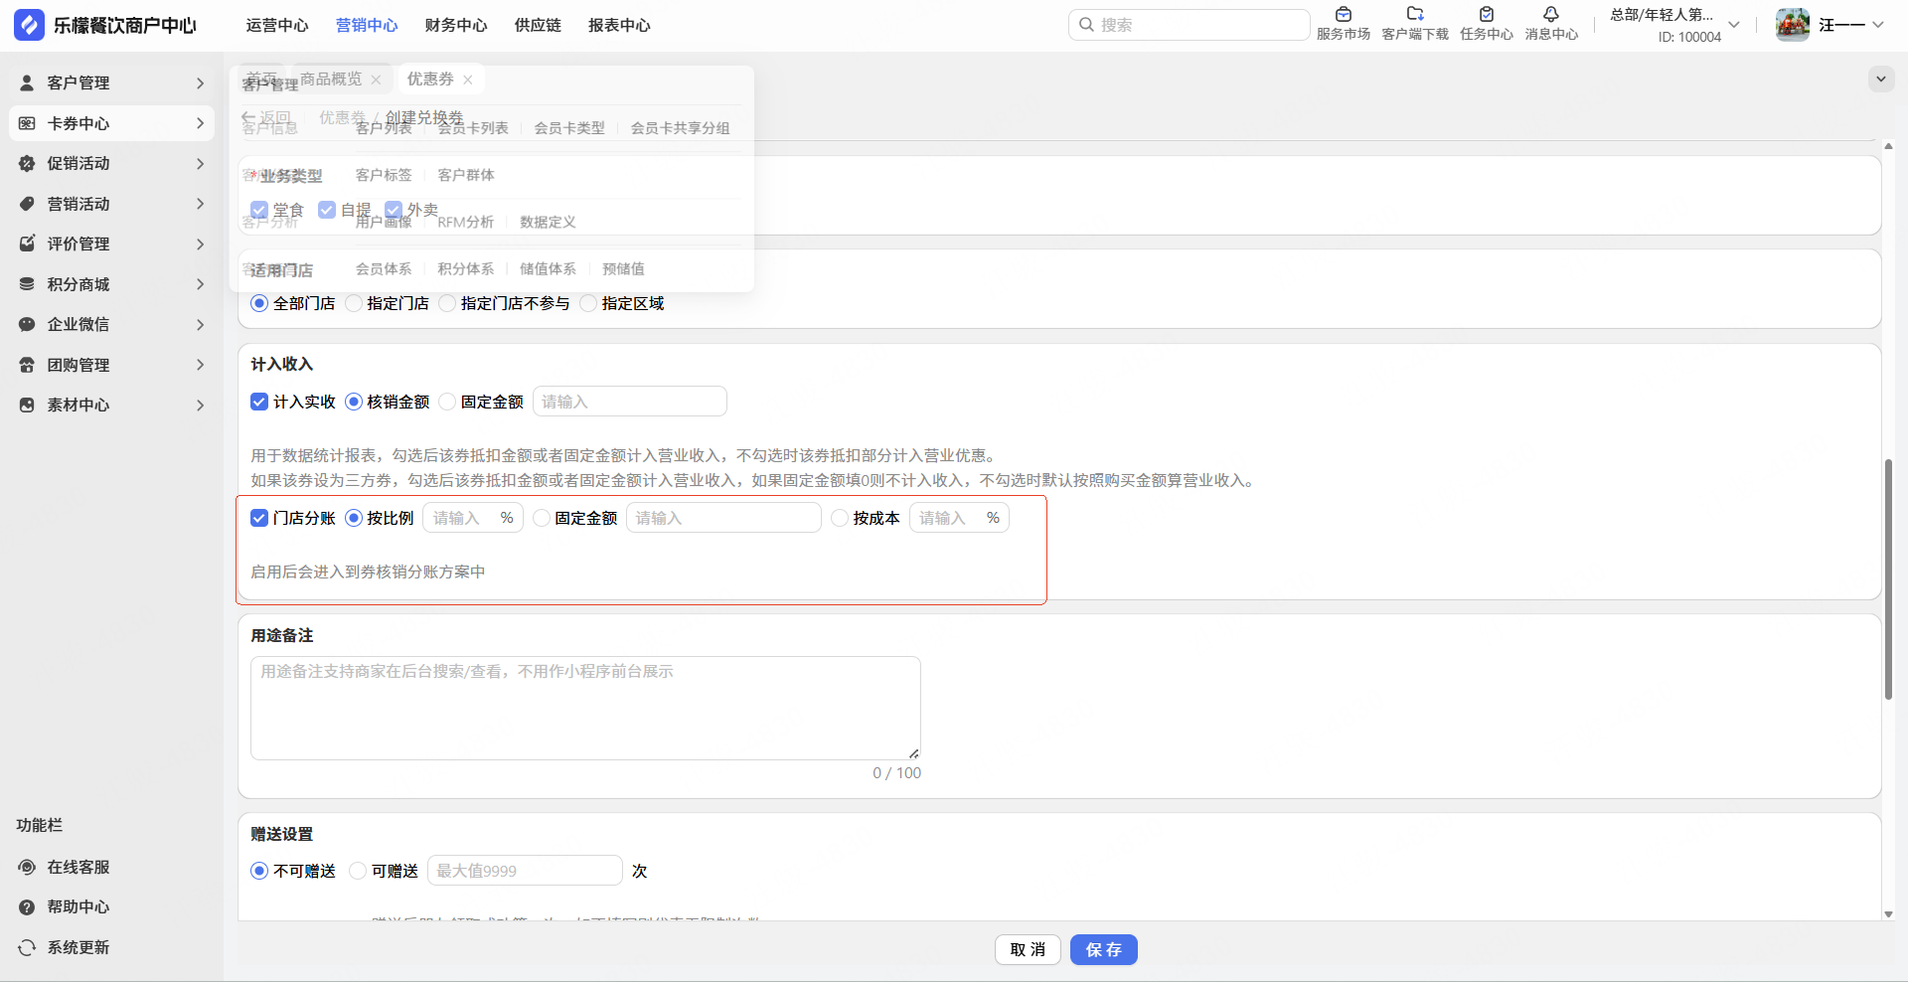1908x982 pixels.
Task: Choose the 指定区域 radio option
Action: coord(588,303)
